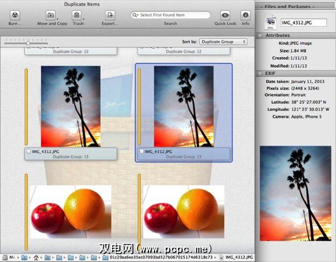The image size is (336, 262).
Task: Check the left IMG_4312.JPG checkbox
Action: point(29,151)
